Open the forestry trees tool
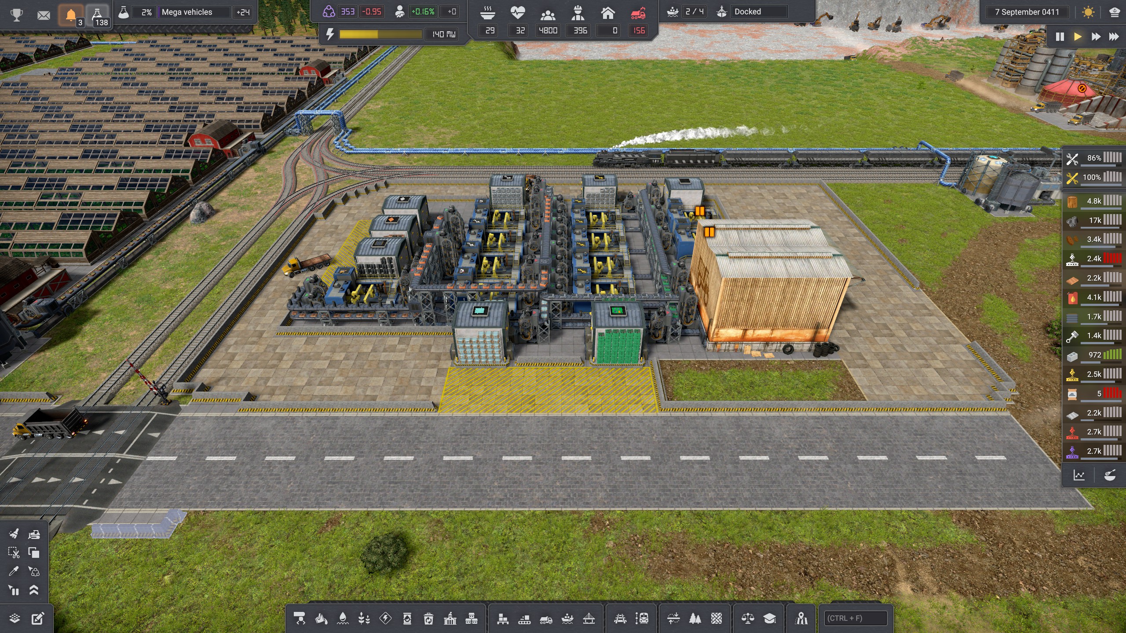Image resolution: width=1126 pixels, height=633 pixels. coord(695,619)
